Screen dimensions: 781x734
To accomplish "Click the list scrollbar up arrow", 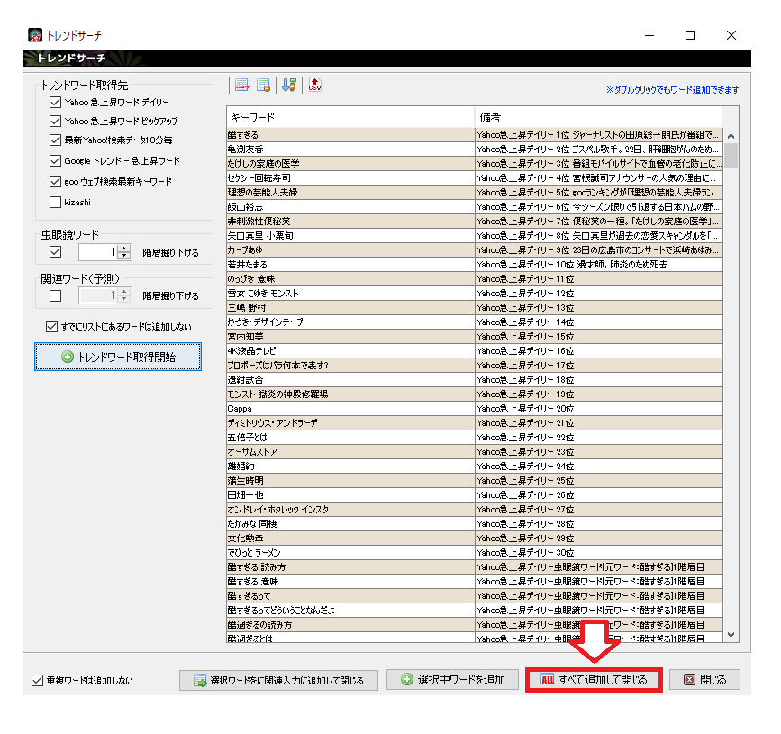I will coord(731,136).
